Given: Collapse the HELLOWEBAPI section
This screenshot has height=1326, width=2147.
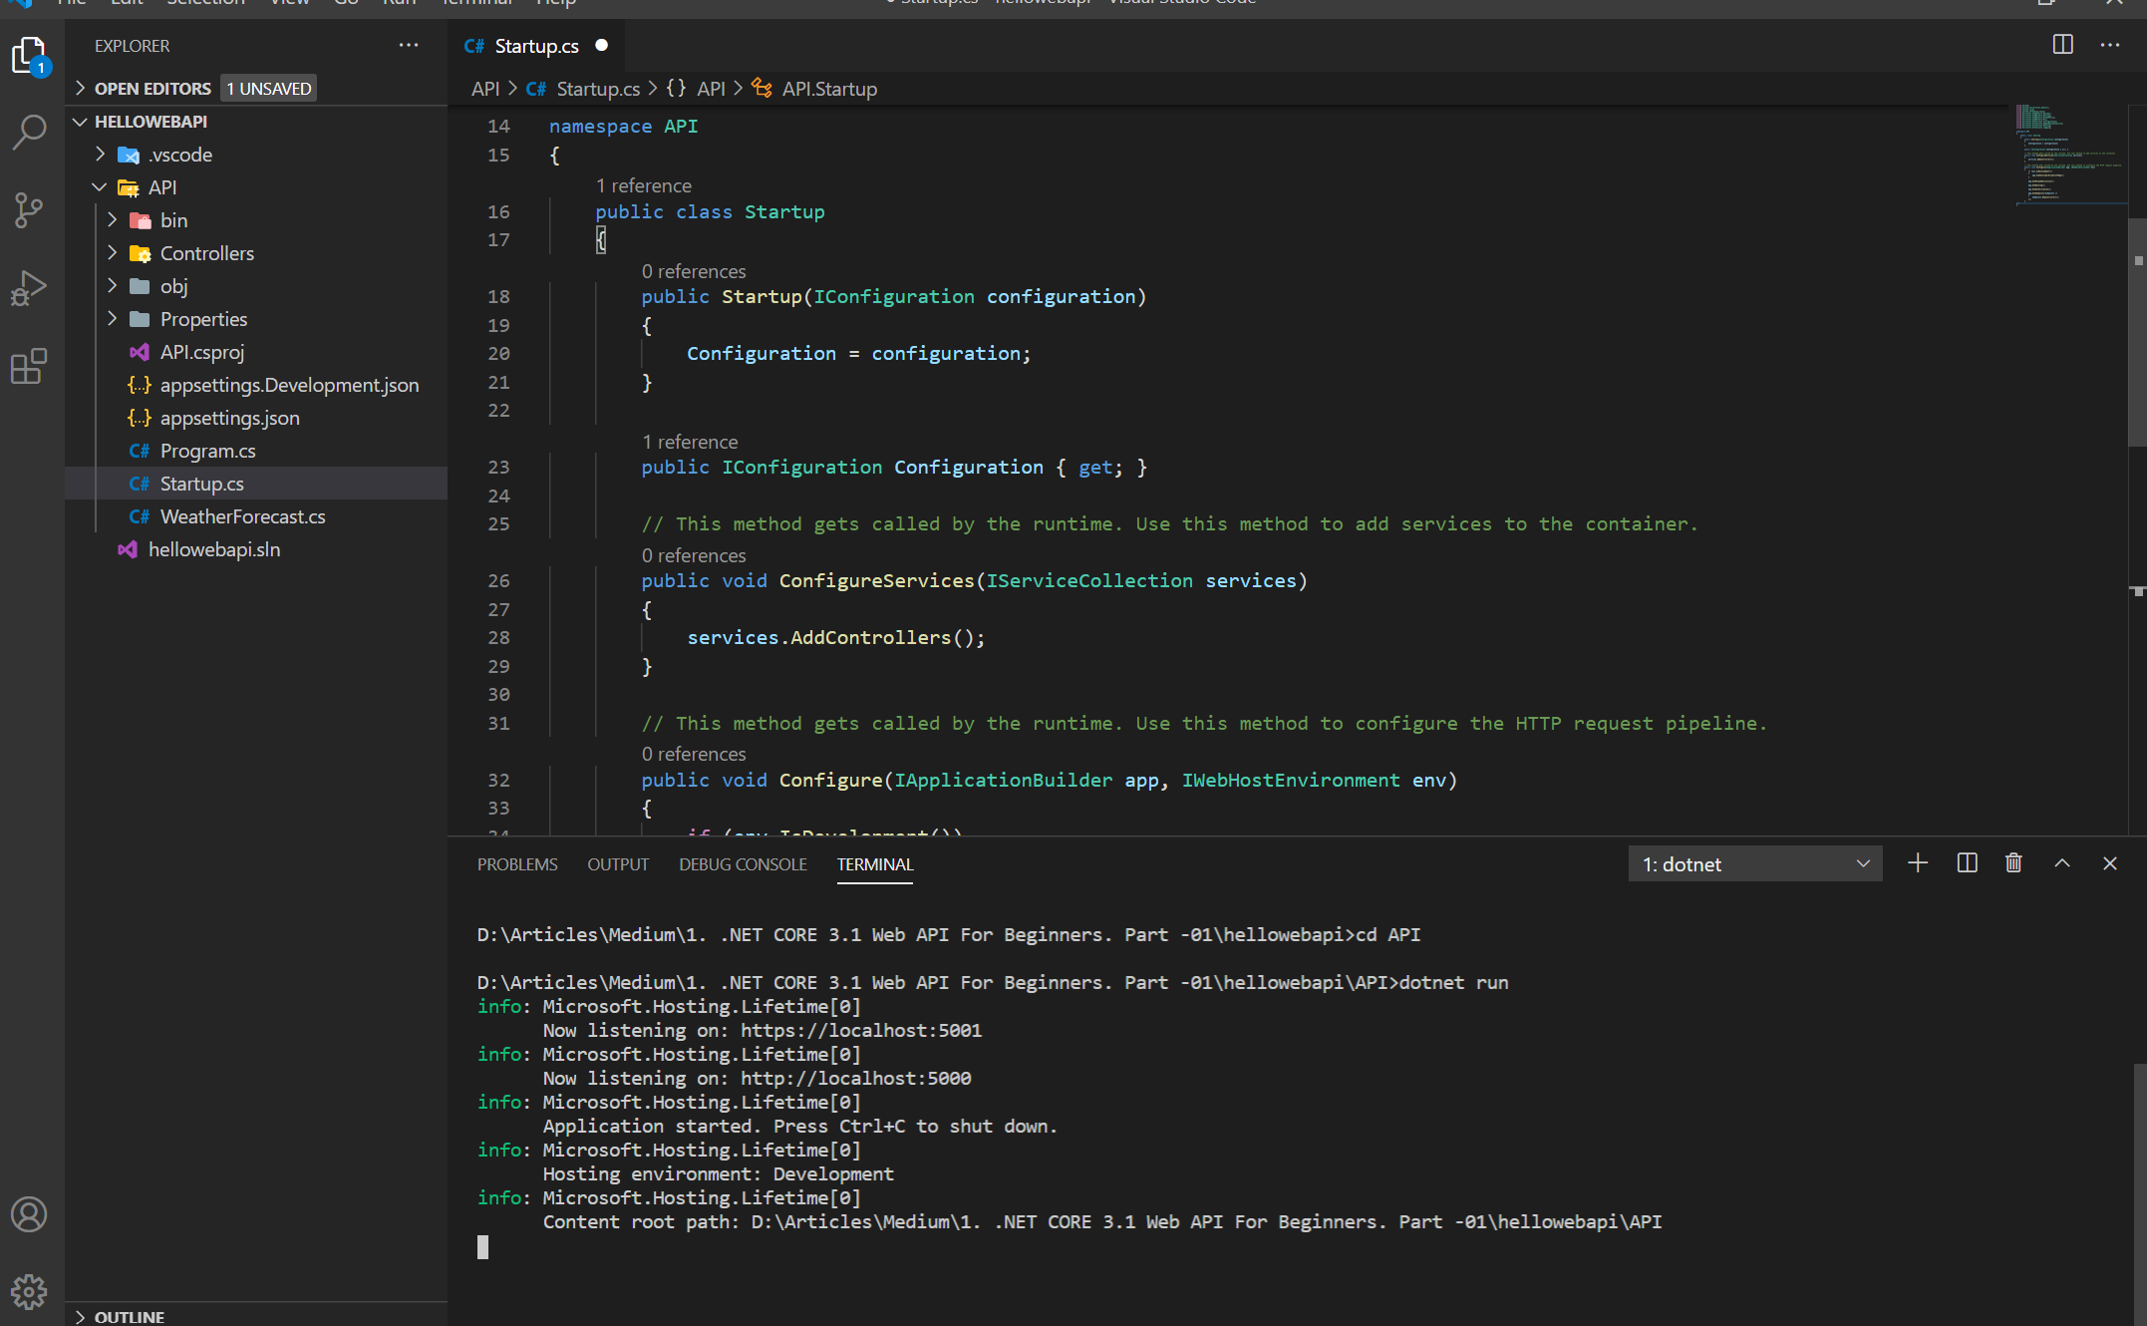Looking at the screenshot, I should (x=80, y=122).
